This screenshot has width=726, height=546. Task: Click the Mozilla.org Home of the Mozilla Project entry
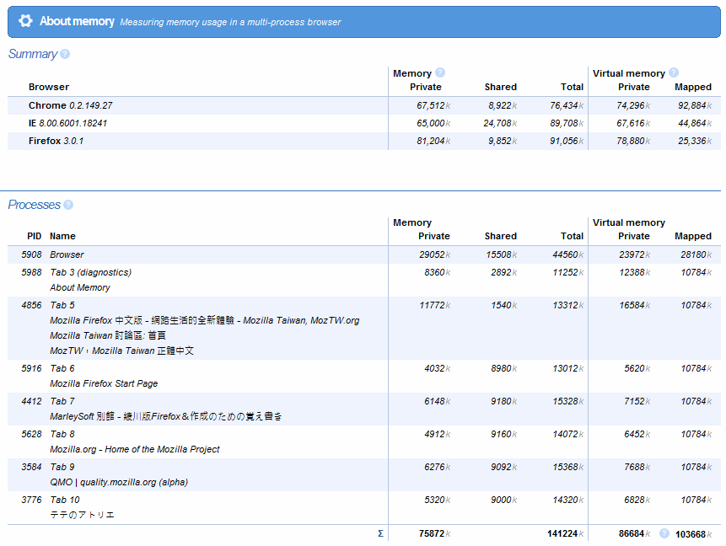(x=134, y=449)
